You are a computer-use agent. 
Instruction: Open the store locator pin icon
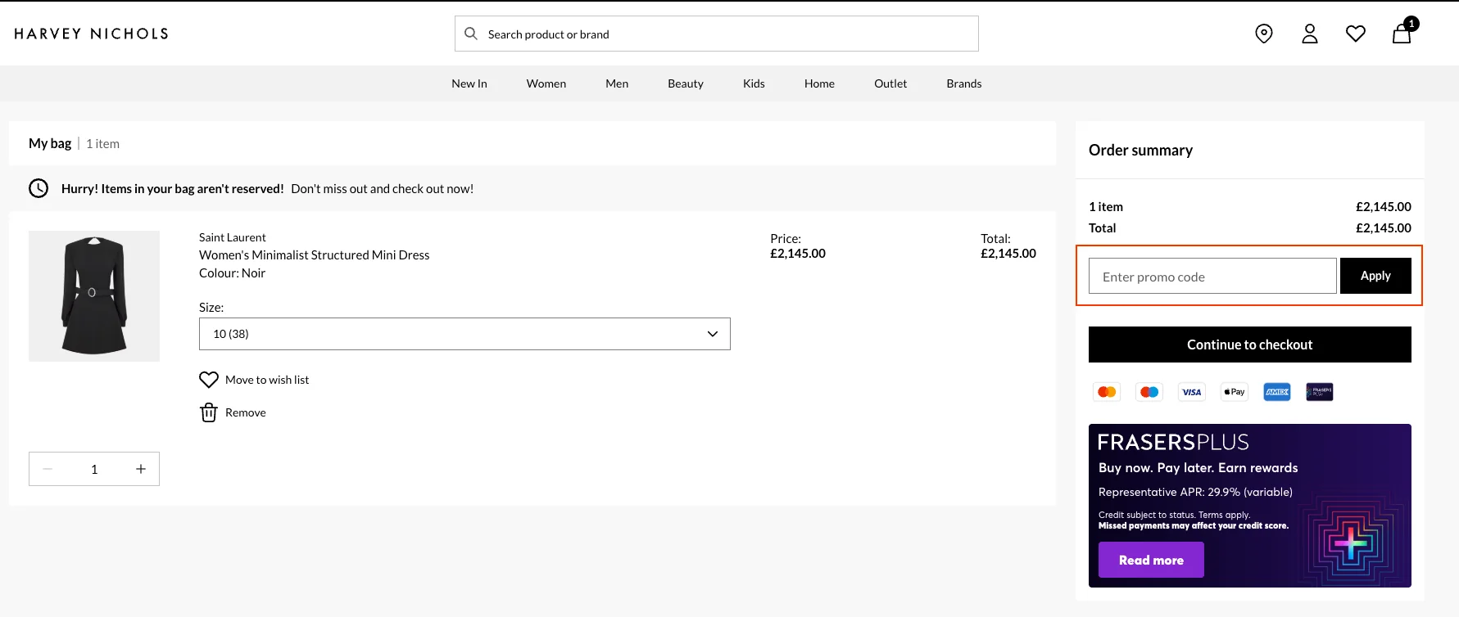(1264, 34)
